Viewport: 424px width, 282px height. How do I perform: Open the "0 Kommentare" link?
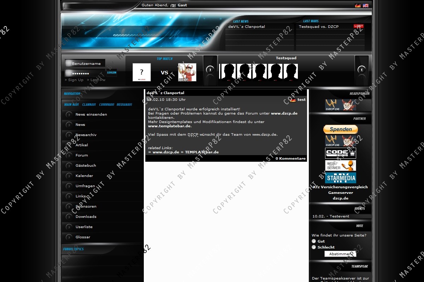click(x=290, y=159)
